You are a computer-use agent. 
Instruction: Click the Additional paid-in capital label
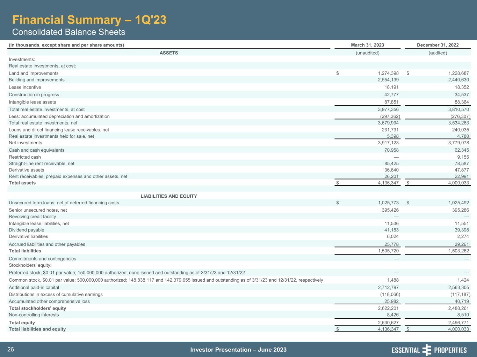click(34, 288)
